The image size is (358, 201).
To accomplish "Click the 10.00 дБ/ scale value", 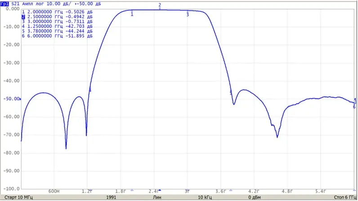I will point(58,4).
